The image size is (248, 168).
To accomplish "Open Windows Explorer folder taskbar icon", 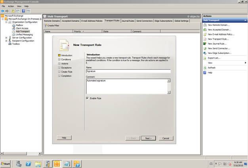I will [x=38, y=164].
